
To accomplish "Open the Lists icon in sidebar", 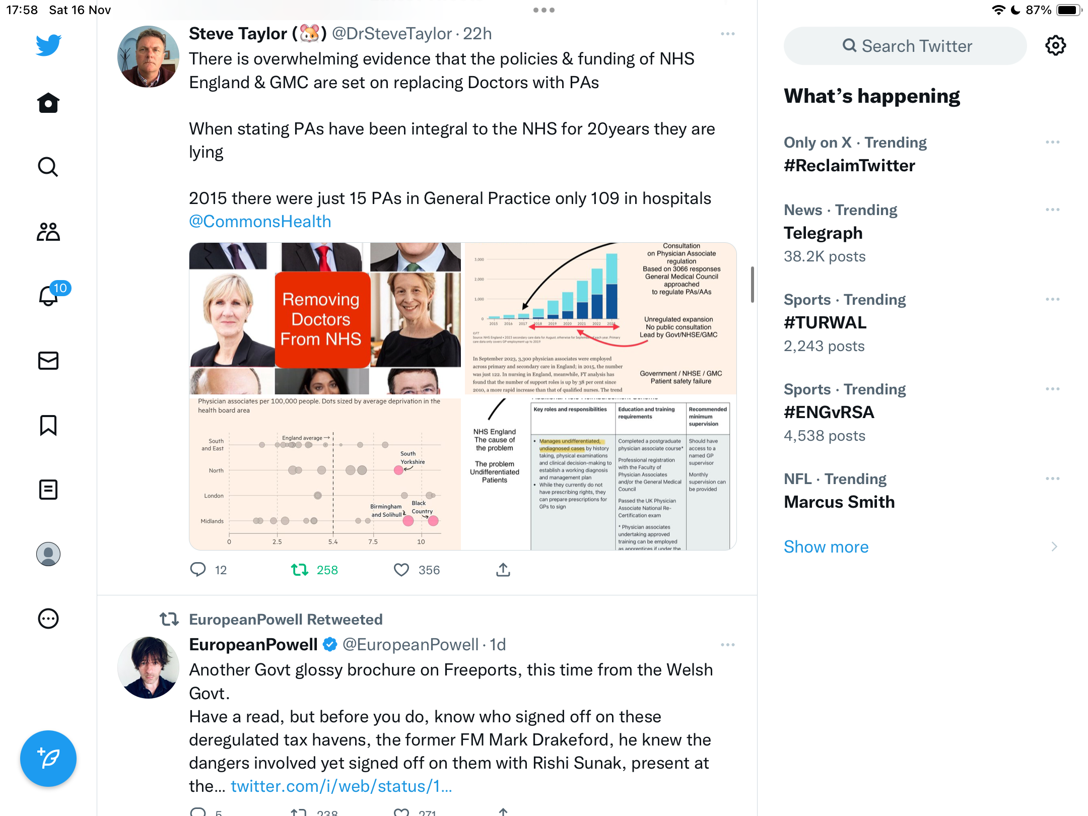I will pos(48,490).
